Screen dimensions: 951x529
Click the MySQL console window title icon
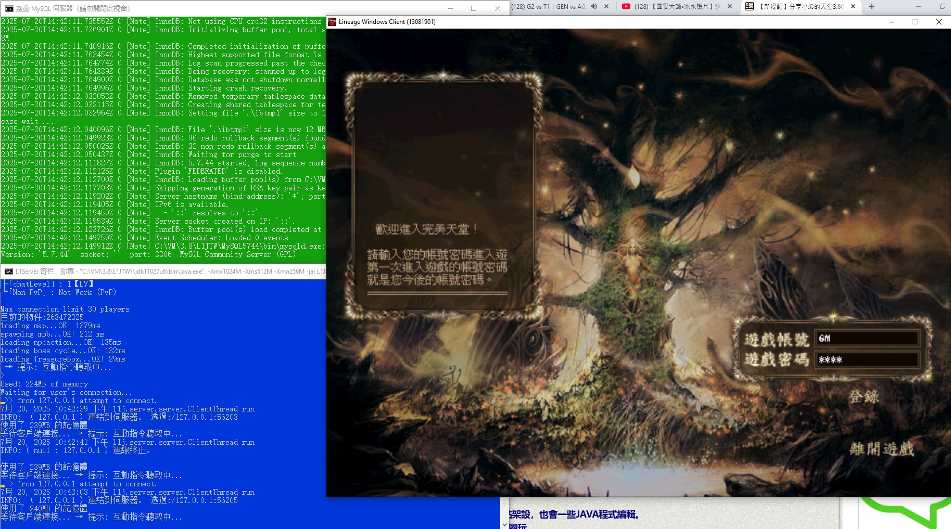coord(9,8)
